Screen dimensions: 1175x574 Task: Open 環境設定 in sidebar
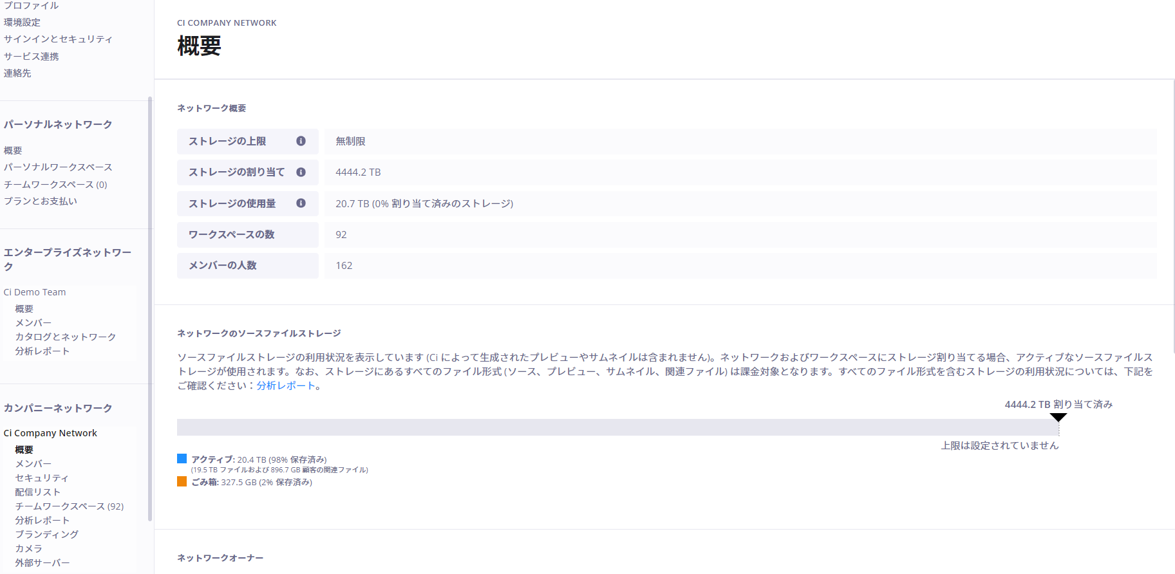(x=22, y=22)
